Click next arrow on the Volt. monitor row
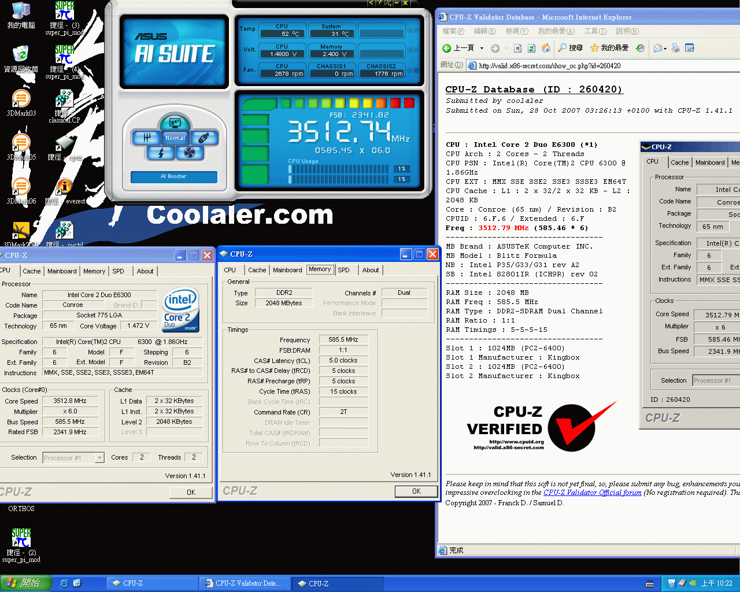740x592 pixels. coord(416,50)
